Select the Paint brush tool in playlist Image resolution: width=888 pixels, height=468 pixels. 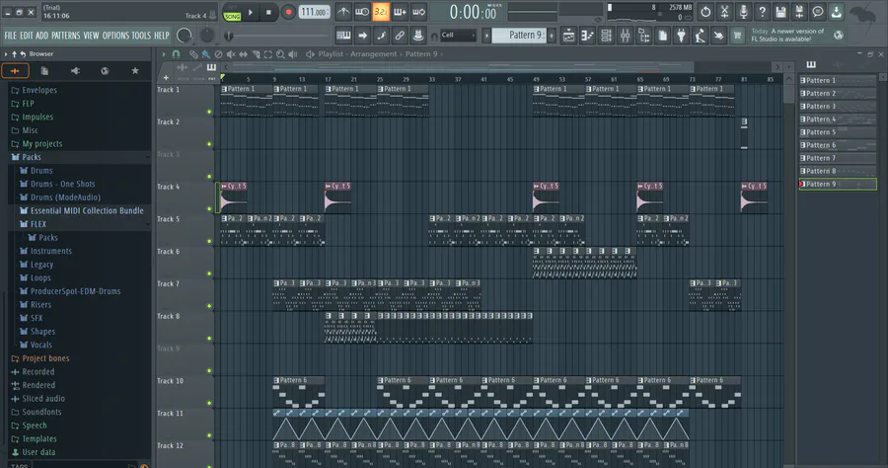(x=206, y=54)
